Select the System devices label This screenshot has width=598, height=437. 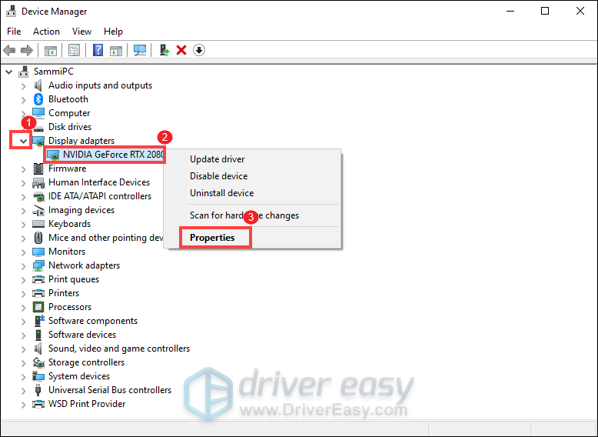click(79, 376)
